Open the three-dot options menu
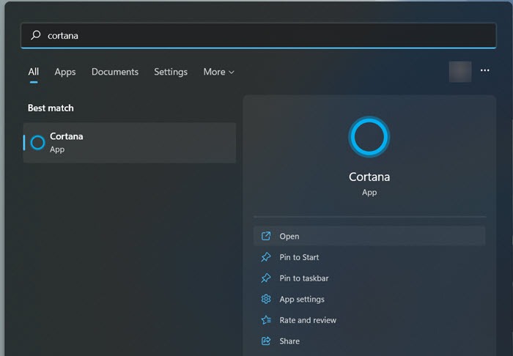 484,71
